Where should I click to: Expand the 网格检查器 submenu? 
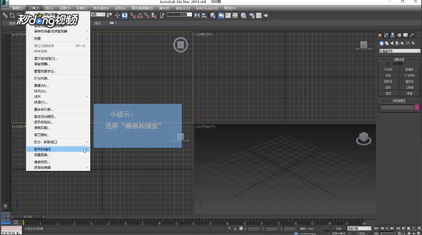click(58, 167)
